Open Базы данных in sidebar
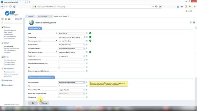The height and width of the screenshot is (111, 197). (8, 32)
